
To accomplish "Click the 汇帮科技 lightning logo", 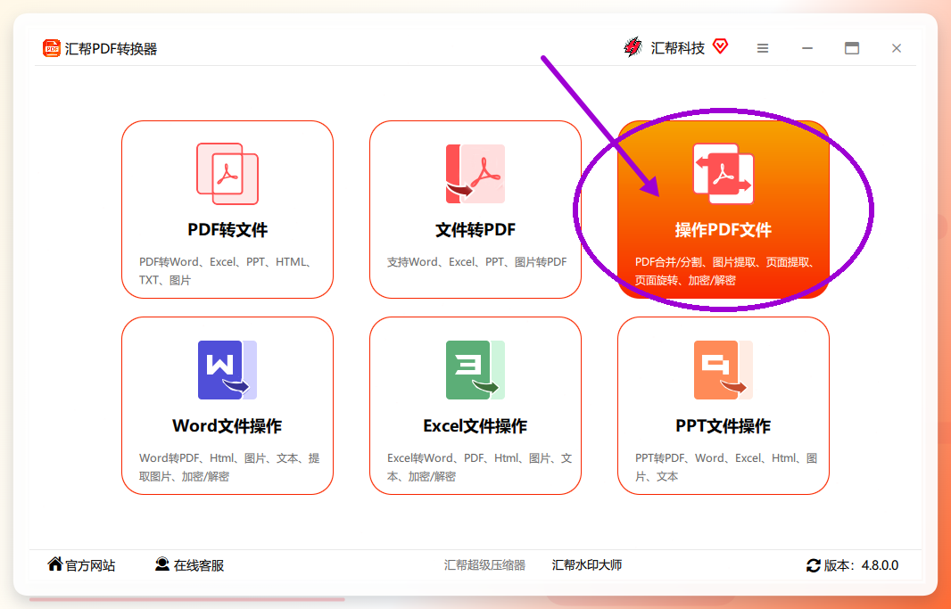I will pos(633,47).
